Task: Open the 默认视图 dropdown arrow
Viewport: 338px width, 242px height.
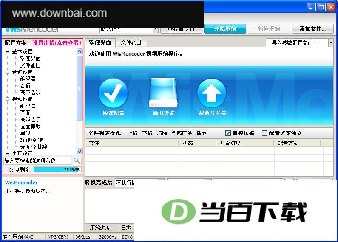Action: (x=156, y=30)
